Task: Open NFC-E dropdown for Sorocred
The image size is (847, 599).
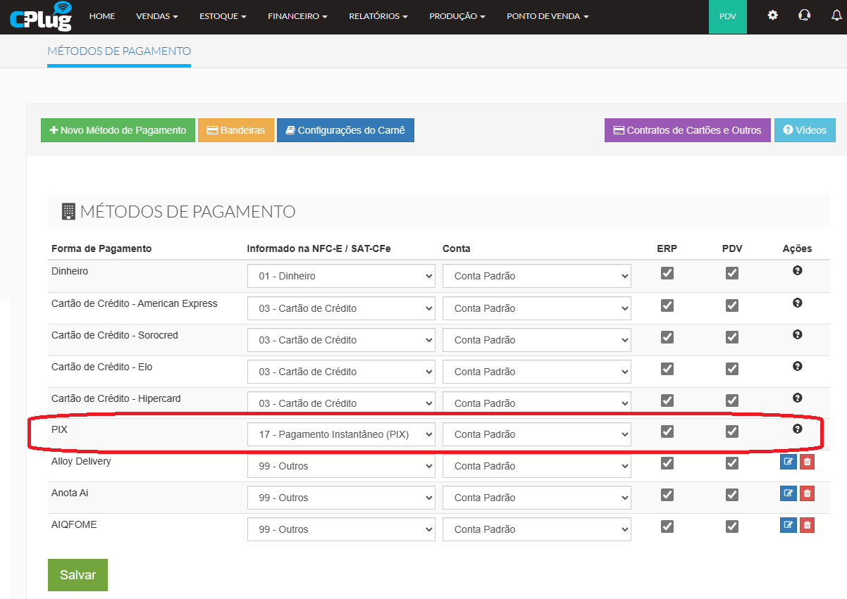Action: click(341, 340)
